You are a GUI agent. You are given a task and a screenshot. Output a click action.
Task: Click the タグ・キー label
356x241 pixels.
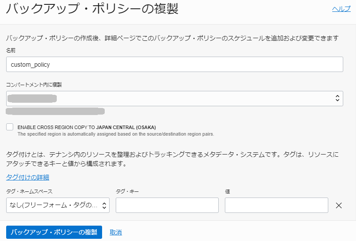click(x=127, y=191)
